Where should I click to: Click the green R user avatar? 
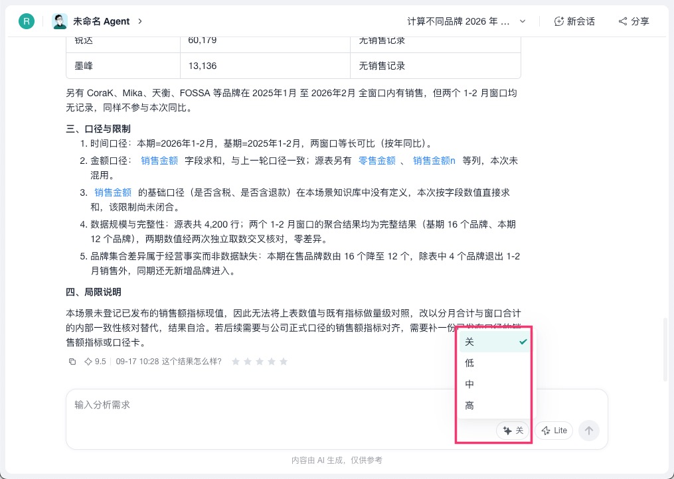point(27,21)
